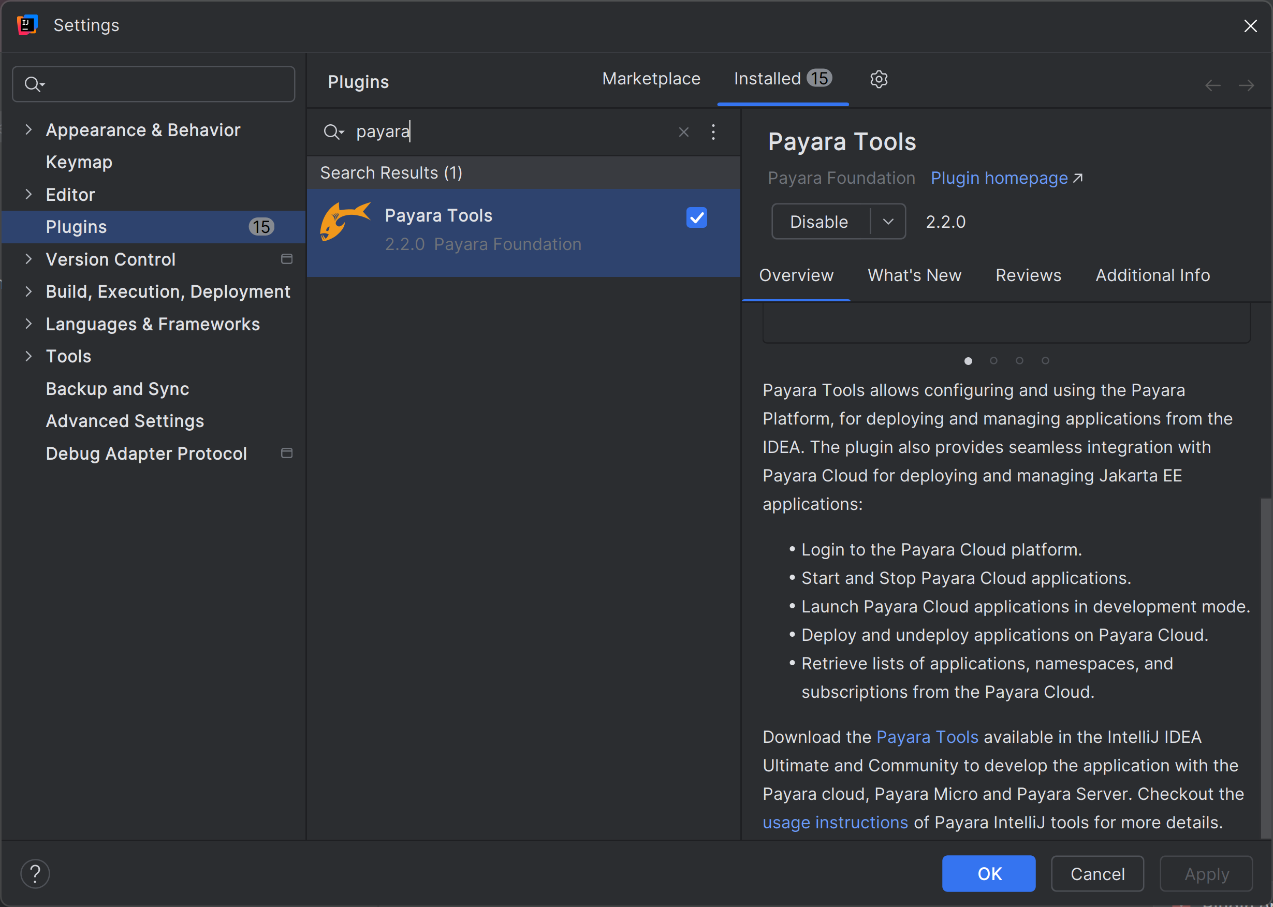1273x907 pixels.
Task: Open the Plugin homepage link
Action: click(999, 178)
